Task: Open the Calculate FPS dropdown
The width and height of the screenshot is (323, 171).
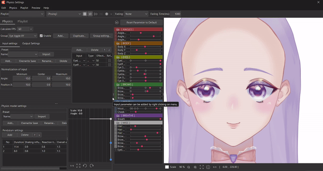Action: click(25, 29)
